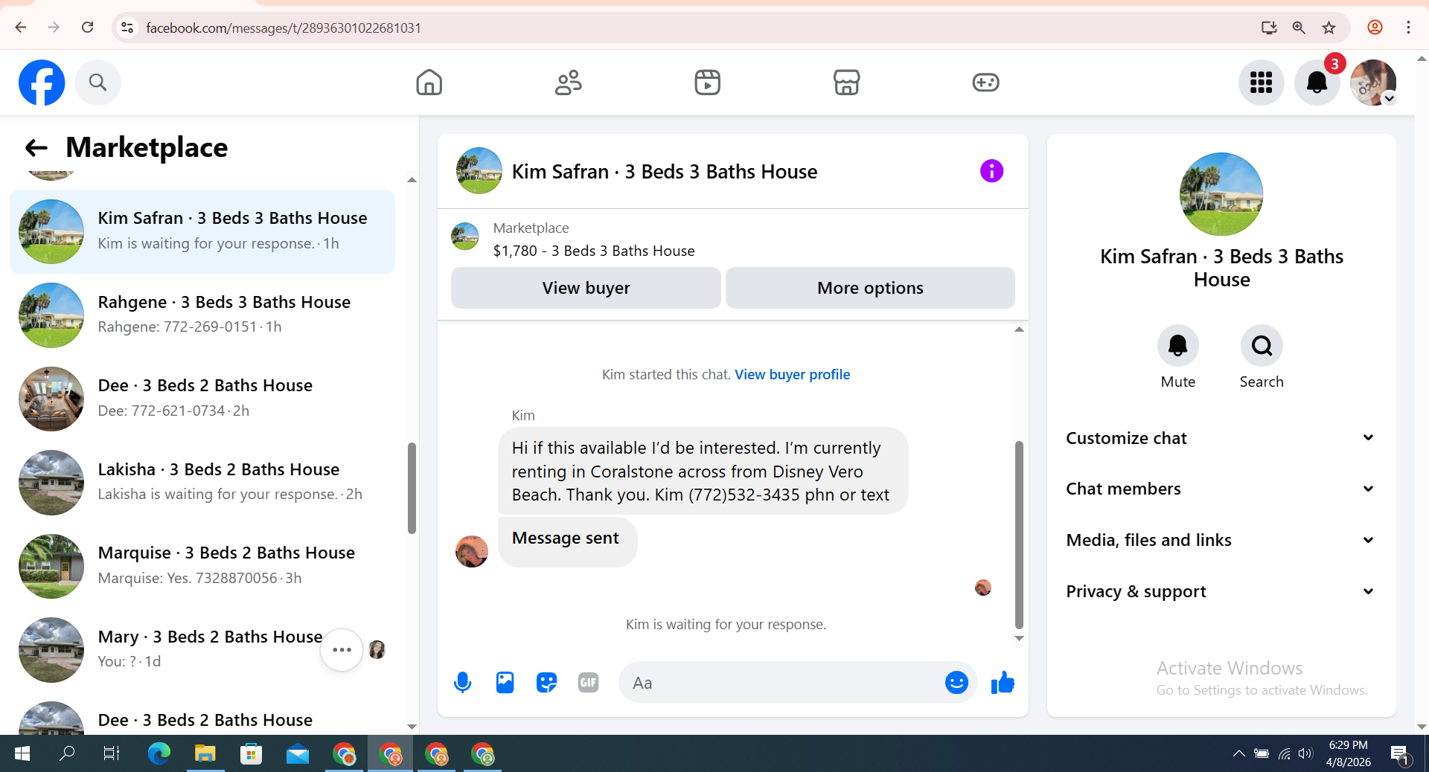Send a thumbs-up like

click(1003, 682)
